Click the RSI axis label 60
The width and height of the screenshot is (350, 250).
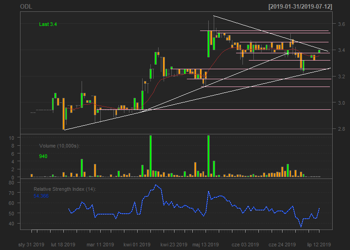tap(11, 203)
